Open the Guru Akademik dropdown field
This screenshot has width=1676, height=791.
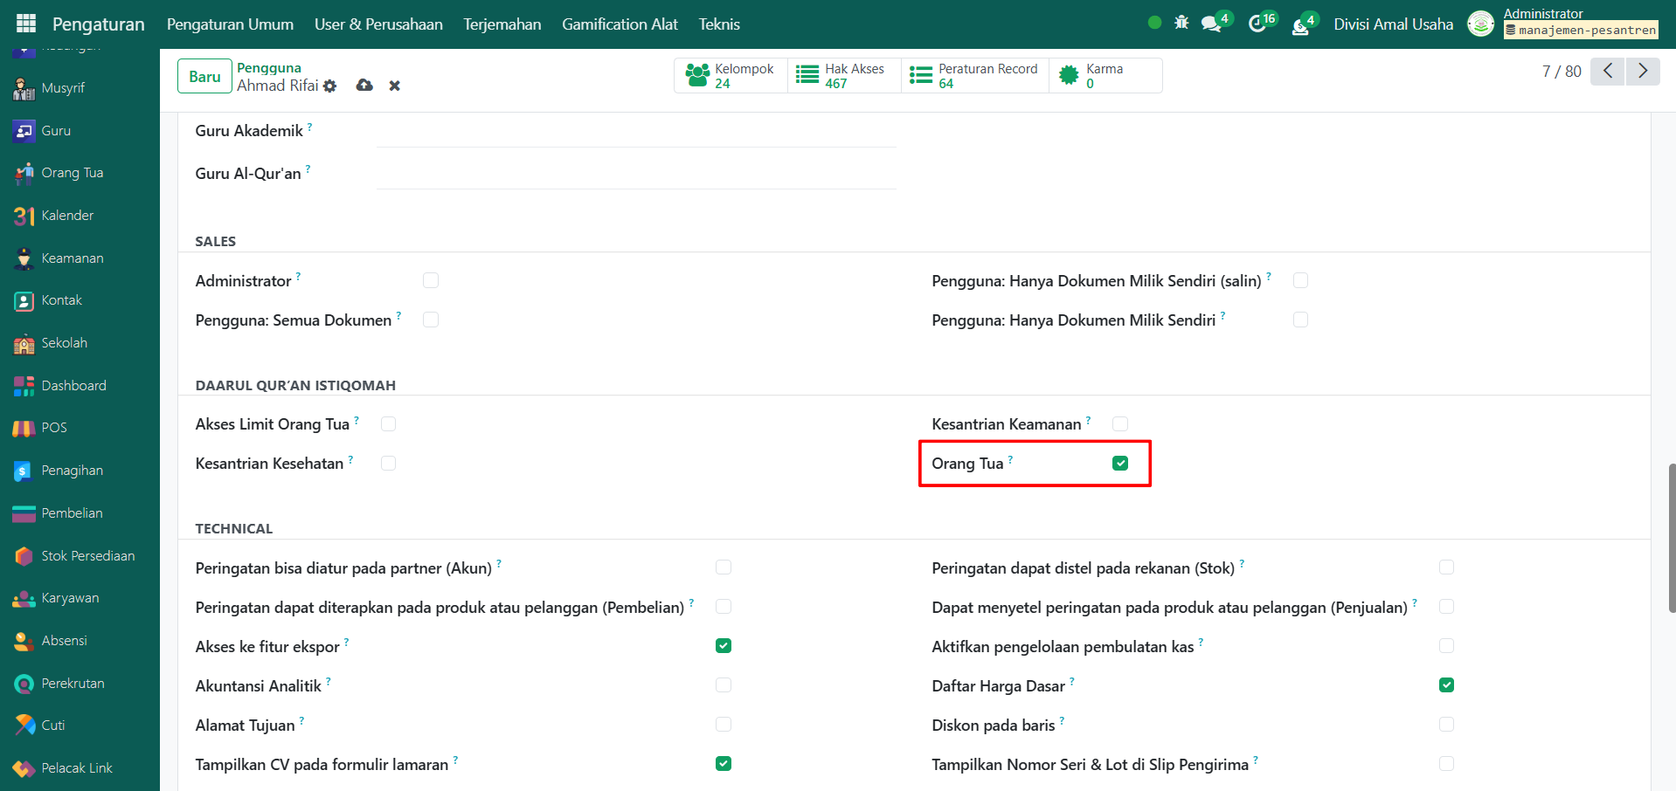(635, 132)
